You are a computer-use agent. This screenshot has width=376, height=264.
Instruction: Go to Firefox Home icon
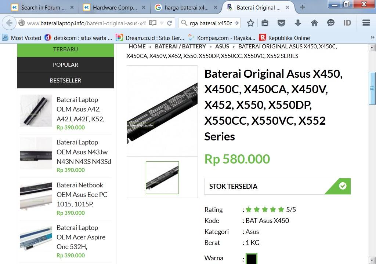tap(314, 23)
